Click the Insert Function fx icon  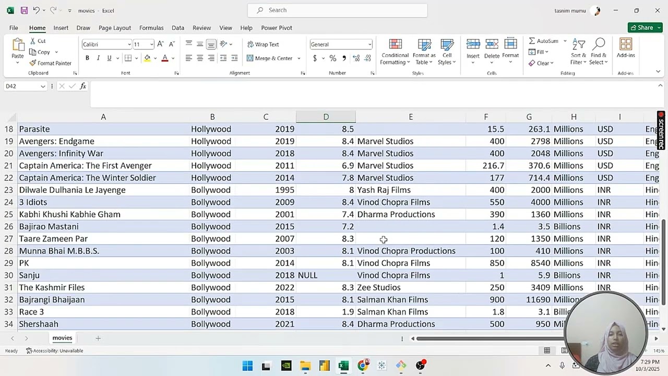coord(83,86)
